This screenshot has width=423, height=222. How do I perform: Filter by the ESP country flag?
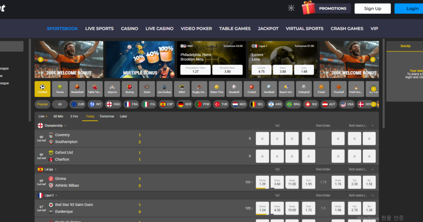point(166,104)
